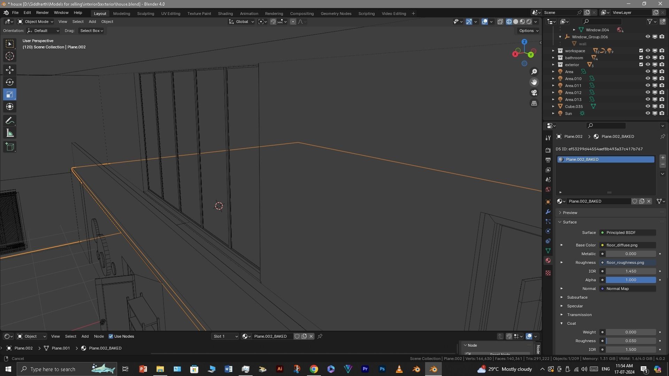Expand the Preview section
This screenshot has width=669, height=376.
tap(570, 213)
